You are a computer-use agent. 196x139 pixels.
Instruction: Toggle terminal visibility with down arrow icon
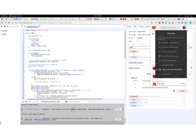23,102
